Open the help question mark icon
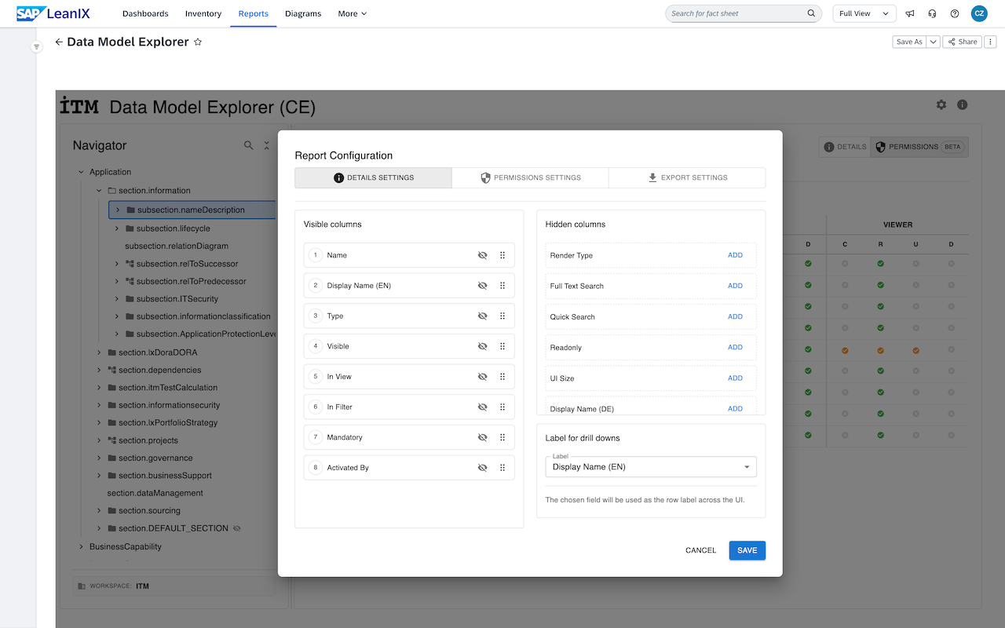 [x=955, y=13]
